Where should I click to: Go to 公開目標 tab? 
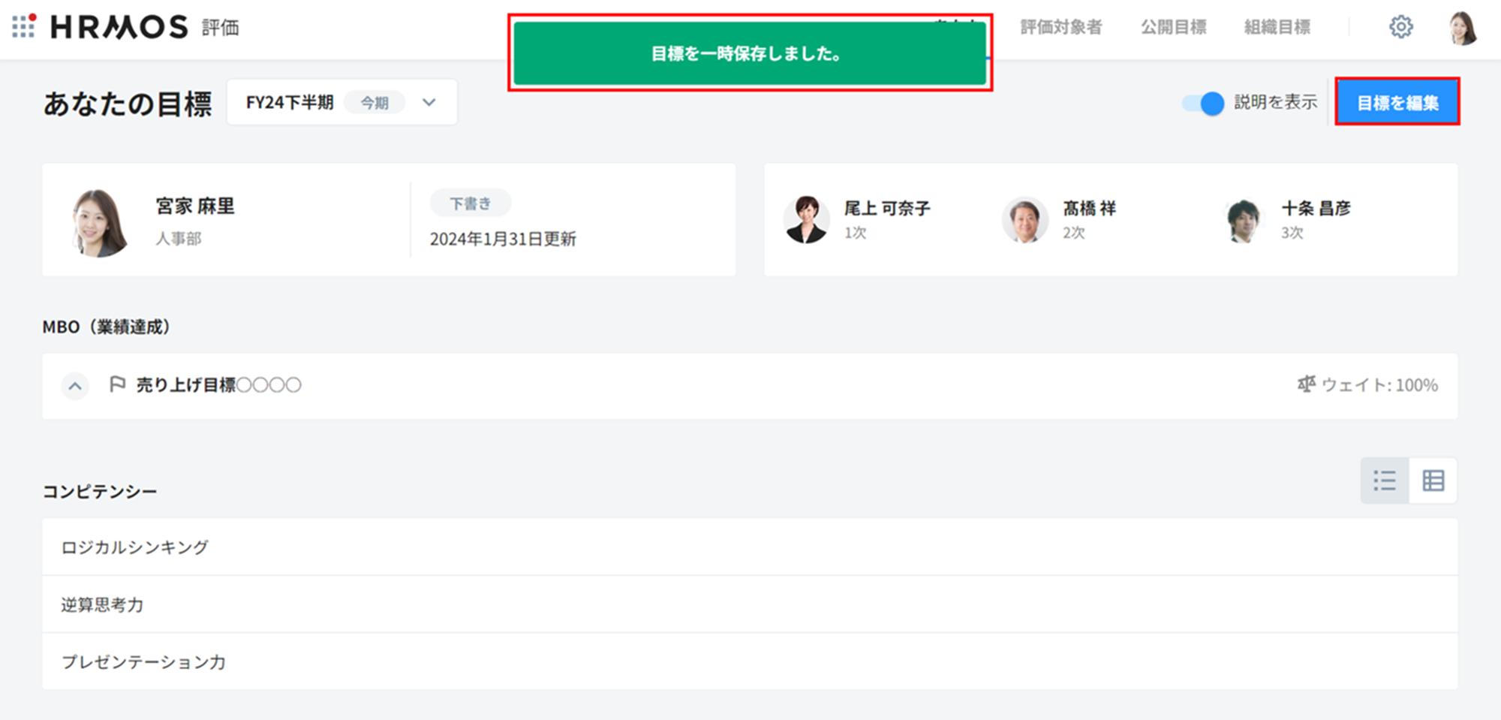coord(1173,27)
